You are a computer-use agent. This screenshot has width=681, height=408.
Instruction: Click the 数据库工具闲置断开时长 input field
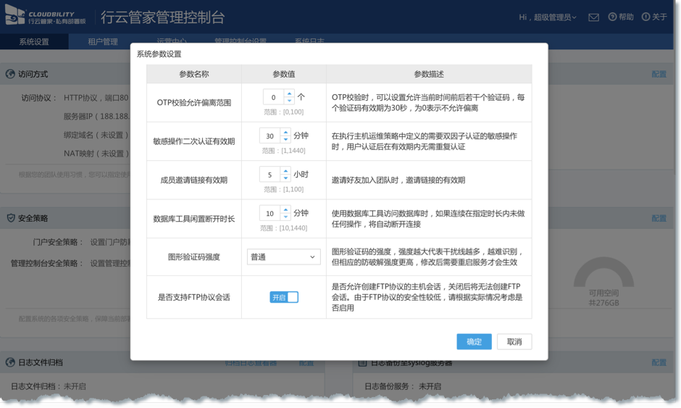pyautogui.click(x=269, y=214)
